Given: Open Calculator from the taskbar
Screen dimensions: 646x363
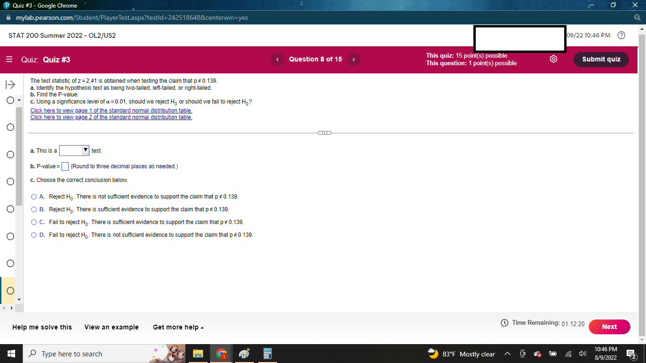Looking at the screenshot, I should click(267, 354).
